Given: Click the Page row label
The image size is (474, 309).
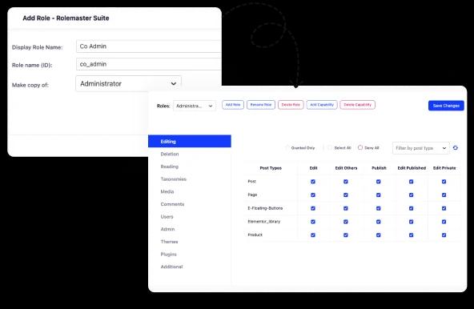Looking at the screenshot, I should pos(252,195).
